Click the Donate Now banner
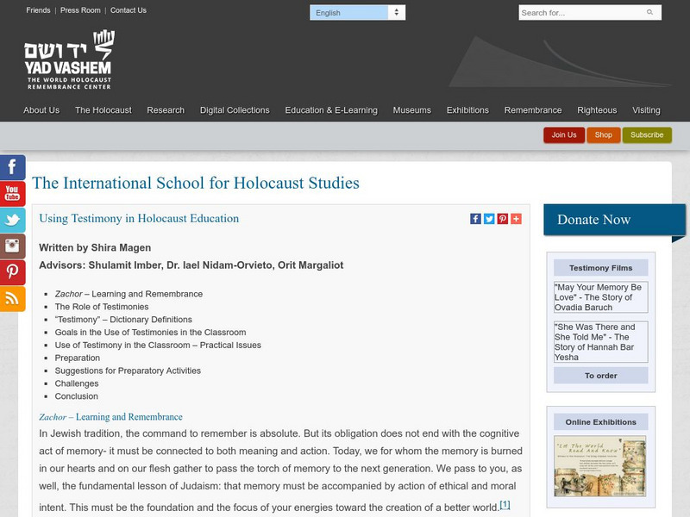 (614, 220)
